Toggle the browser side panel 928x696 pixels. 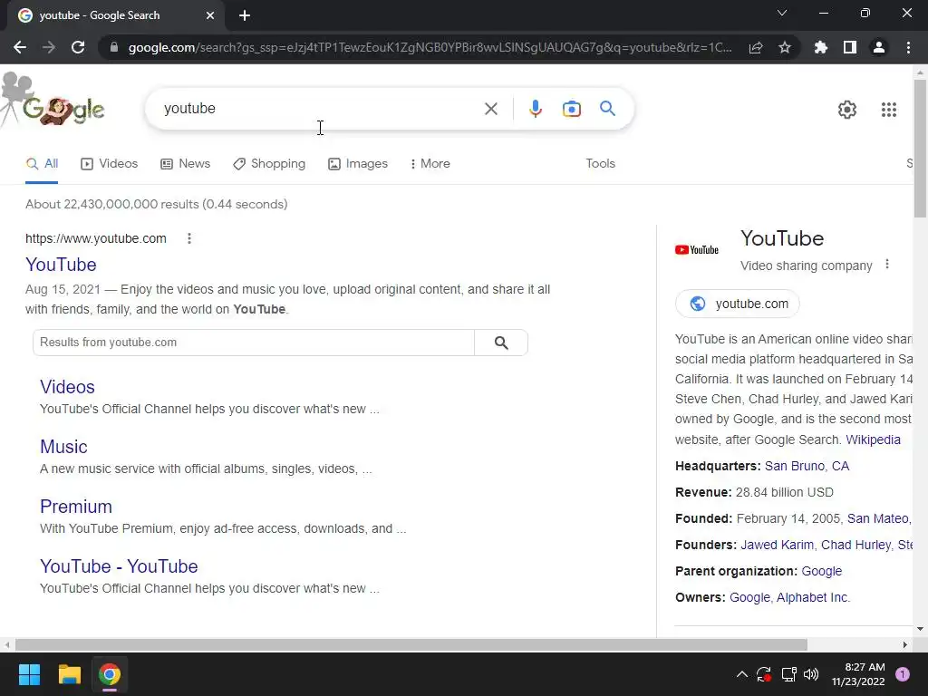point(850,47)
